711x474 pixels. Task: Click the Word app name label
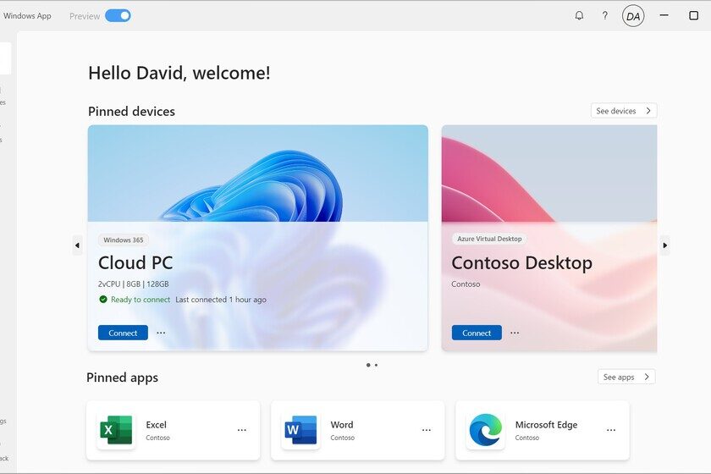[341, 425]
